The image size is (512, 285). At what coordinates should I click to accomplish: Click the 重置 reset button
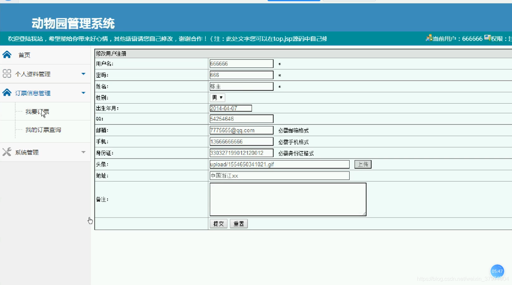tap(239, 224)
